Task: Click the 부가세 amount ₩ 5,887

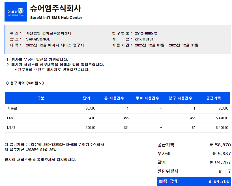Action: coord(222,154)
